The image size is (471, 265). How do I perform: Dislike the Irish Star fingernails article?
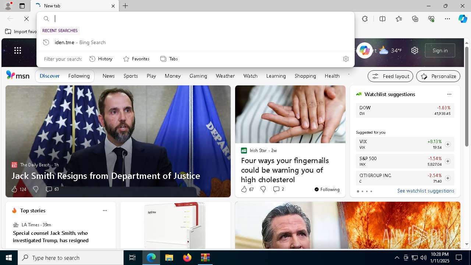pos(263,189)
